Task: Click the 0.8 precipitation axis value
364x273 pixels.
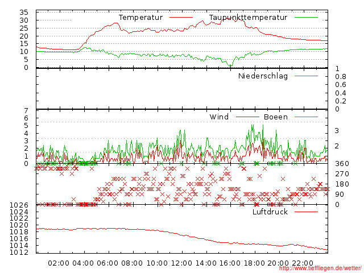Action: (x=340, y=77)
